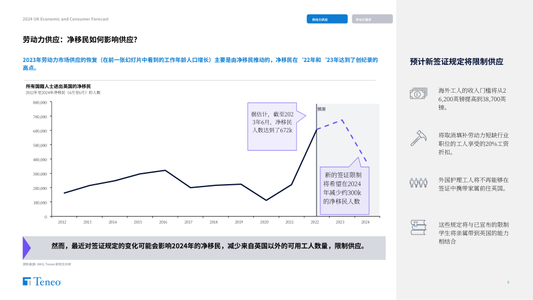Image resolution: width=533 pixels, height=300 pixels.
Task: Click the page number 8
Action: [x=508, y=282]
